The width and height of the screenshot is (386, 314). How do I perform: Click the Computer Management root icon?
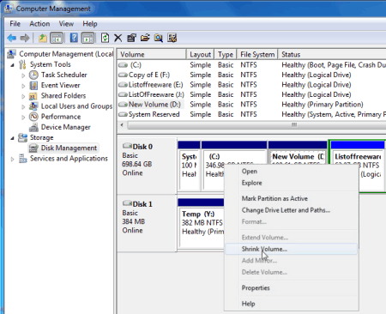pyautogui.click(x=12, y=54)
